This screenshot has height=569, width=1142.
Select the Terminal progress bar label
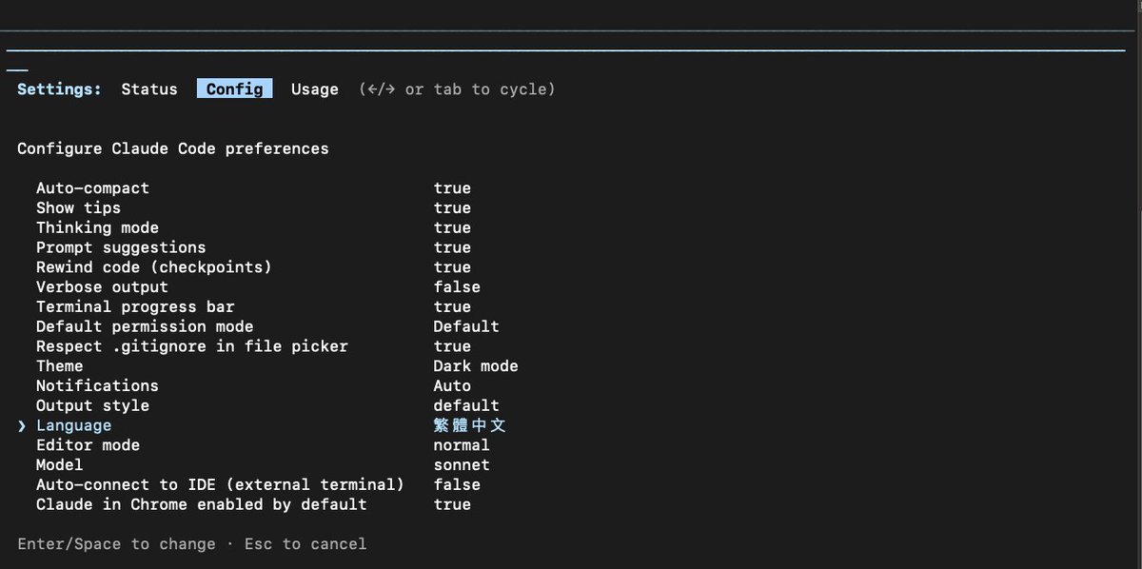click(x=135, y=306)
